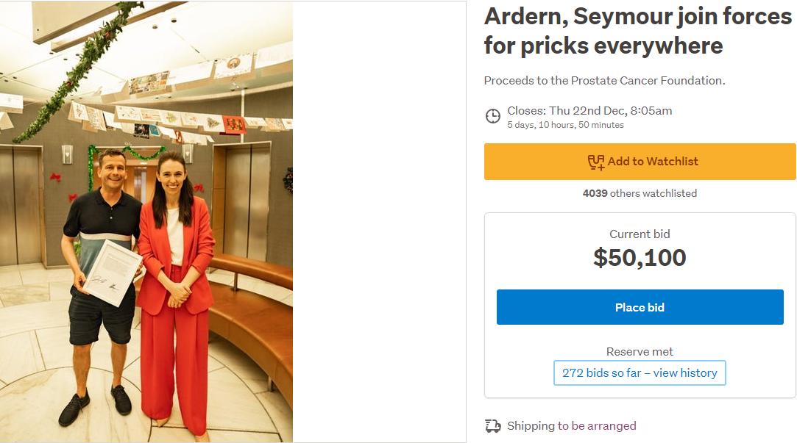797x443 pixels.
Task: Click the 5 days countdown timer text
Action: coord(565,125)
